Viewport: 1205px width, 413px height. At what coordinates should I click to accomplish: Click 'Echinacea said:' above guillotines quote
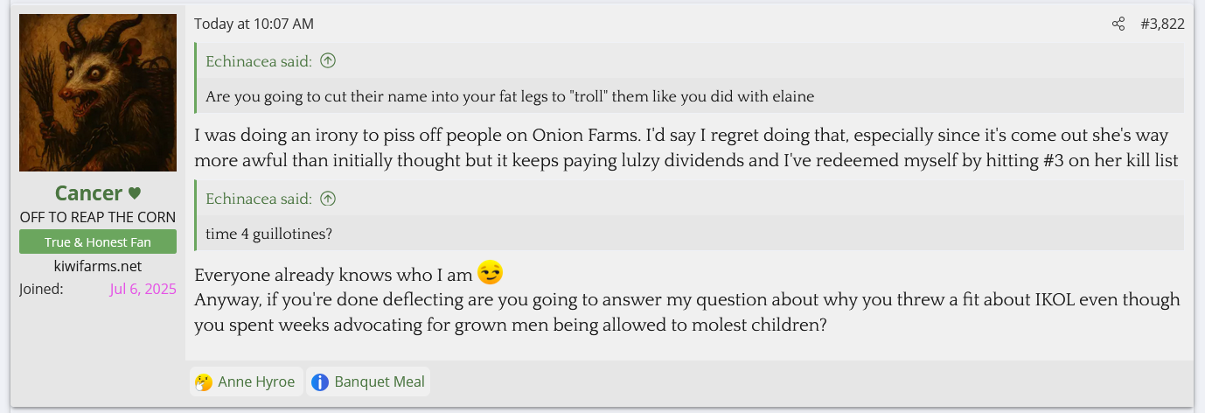(259, 199)
